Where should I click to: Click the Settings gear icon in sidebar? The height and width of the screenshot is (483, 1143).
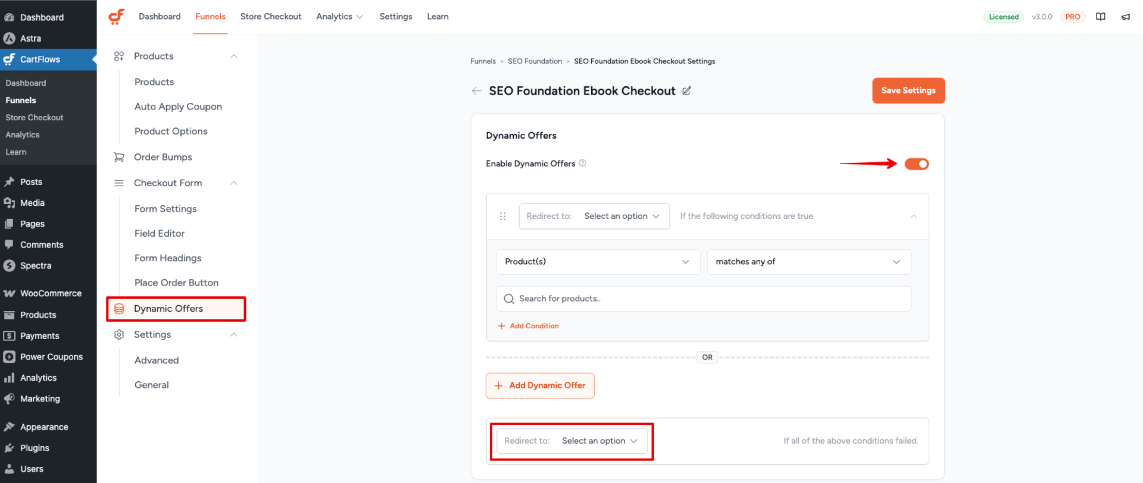tap(119, 334)
